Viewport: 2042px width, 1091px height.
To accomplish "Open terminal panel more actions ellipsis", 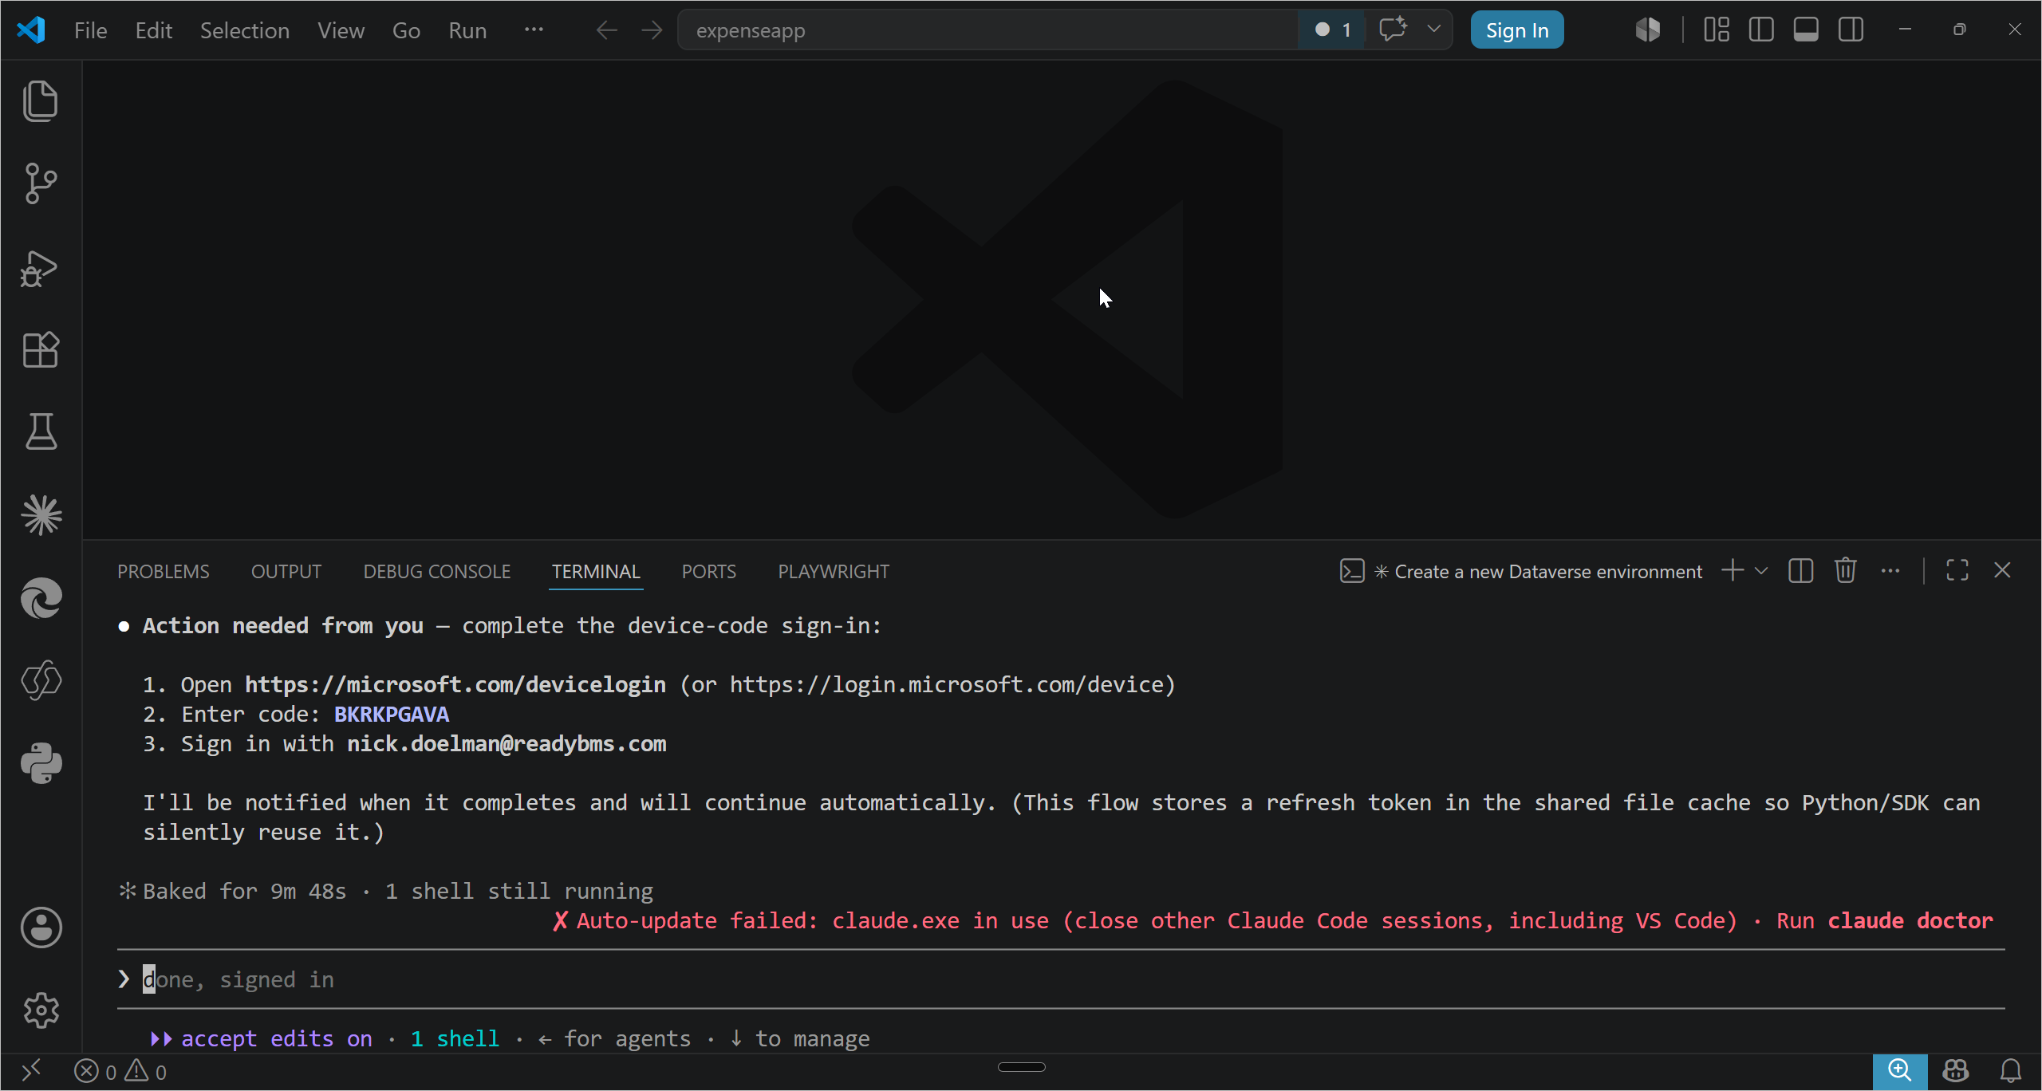I will 1890,571.
